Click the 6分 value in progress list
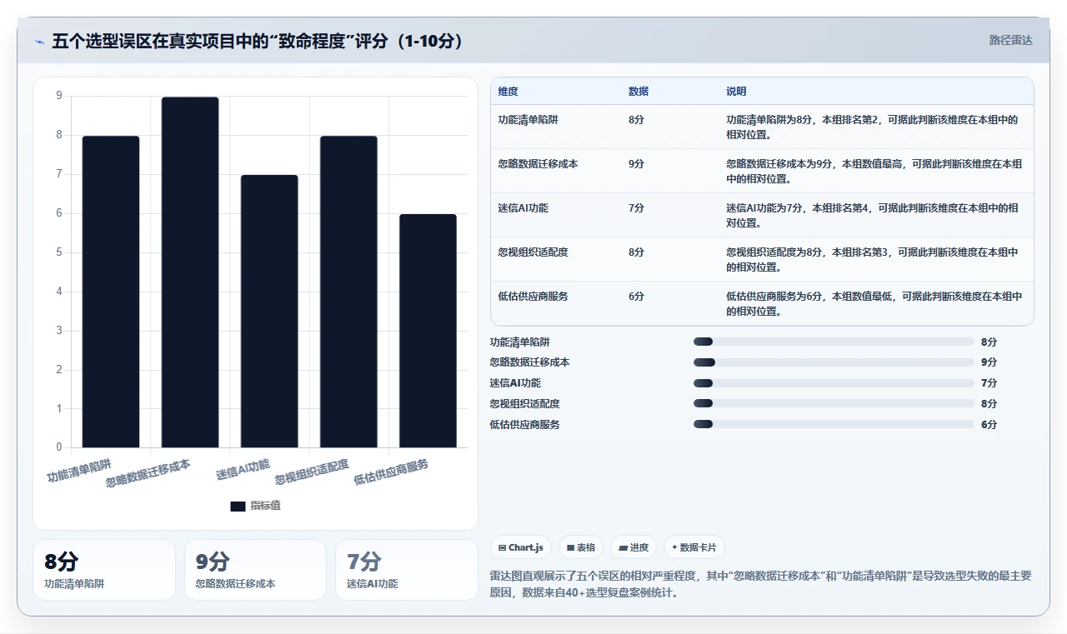The image size is (1067, 634). pos(989,424)
